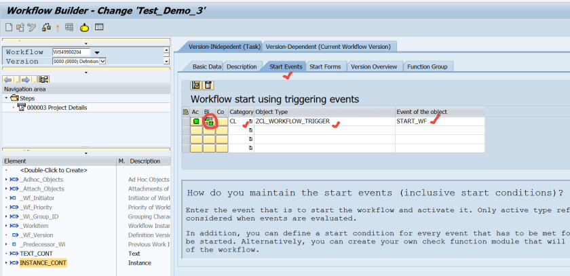Click the Test workflow monitor icon
Image resolution: width=570 pixels, height=276 pixels.
[x=69, y=27]
